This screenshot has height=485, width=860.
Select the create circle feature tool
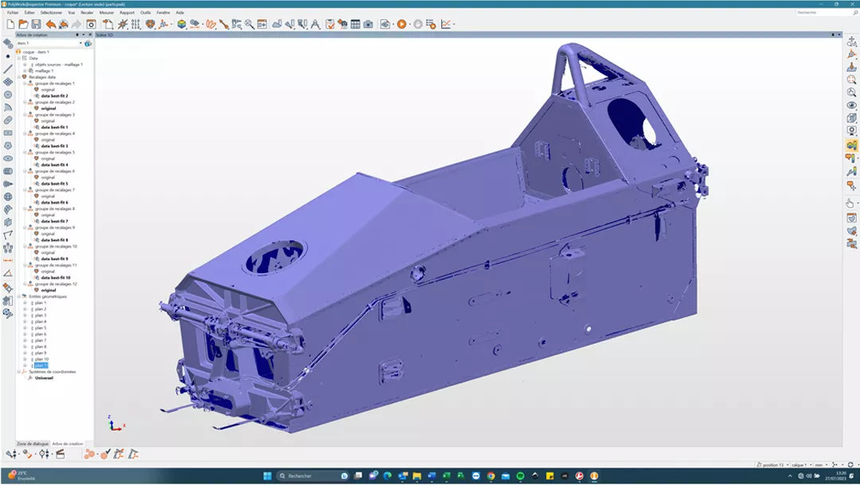point(8,95)
